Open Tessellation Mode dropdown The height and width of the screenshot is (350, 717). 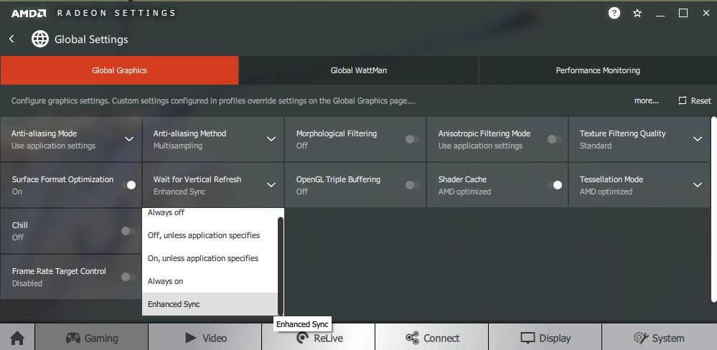pyautogui.click(x=698, y=185)
